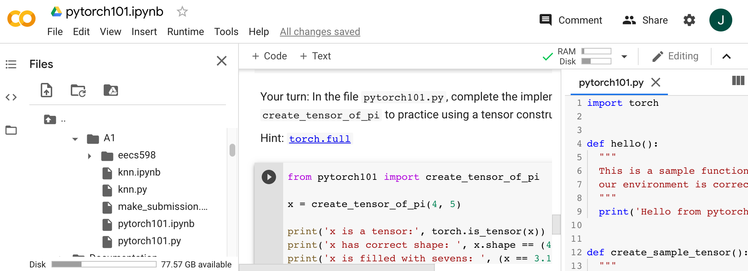Open the Tools menu
Screen dimensions: 748x271
pyautogui.click(x=226, y=32)
